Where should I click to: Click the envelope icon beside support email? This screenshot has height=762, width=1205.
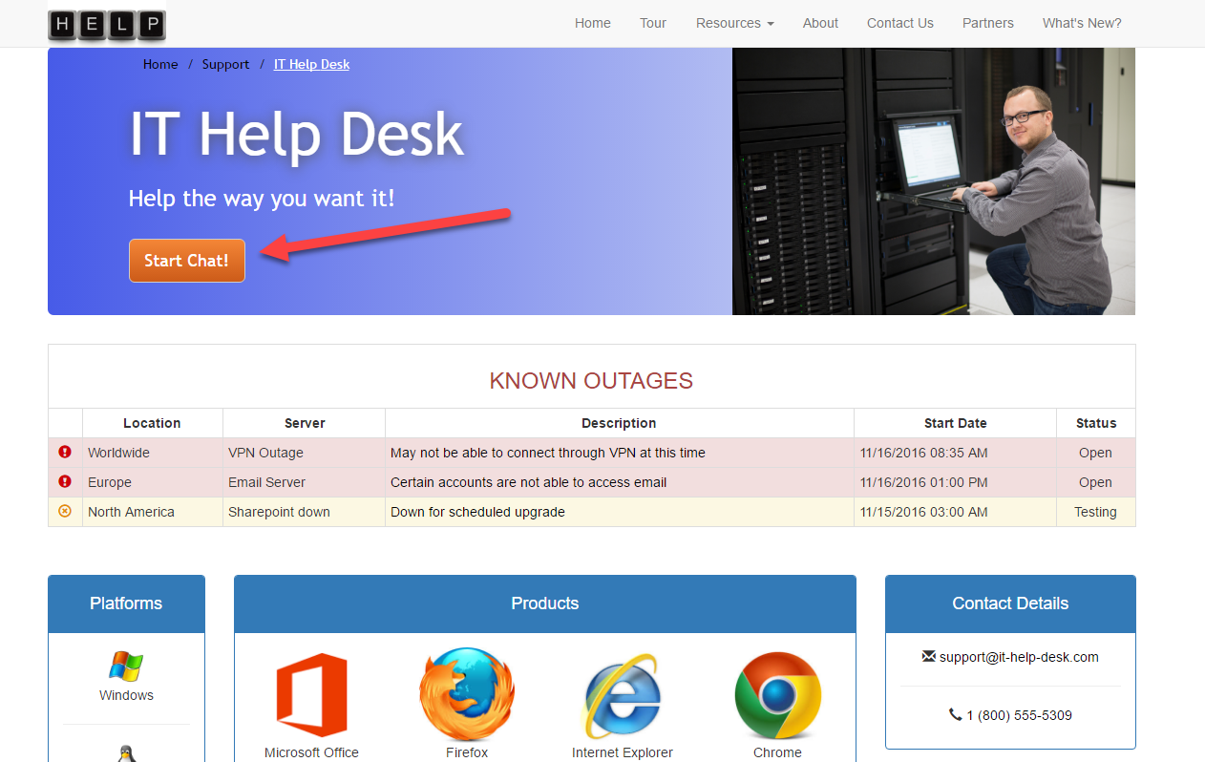[929, 657]
